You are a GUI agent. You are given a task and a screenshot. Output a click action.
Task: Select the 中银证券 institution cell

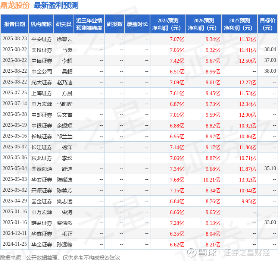pyautogui.click(x=42, y=126)
